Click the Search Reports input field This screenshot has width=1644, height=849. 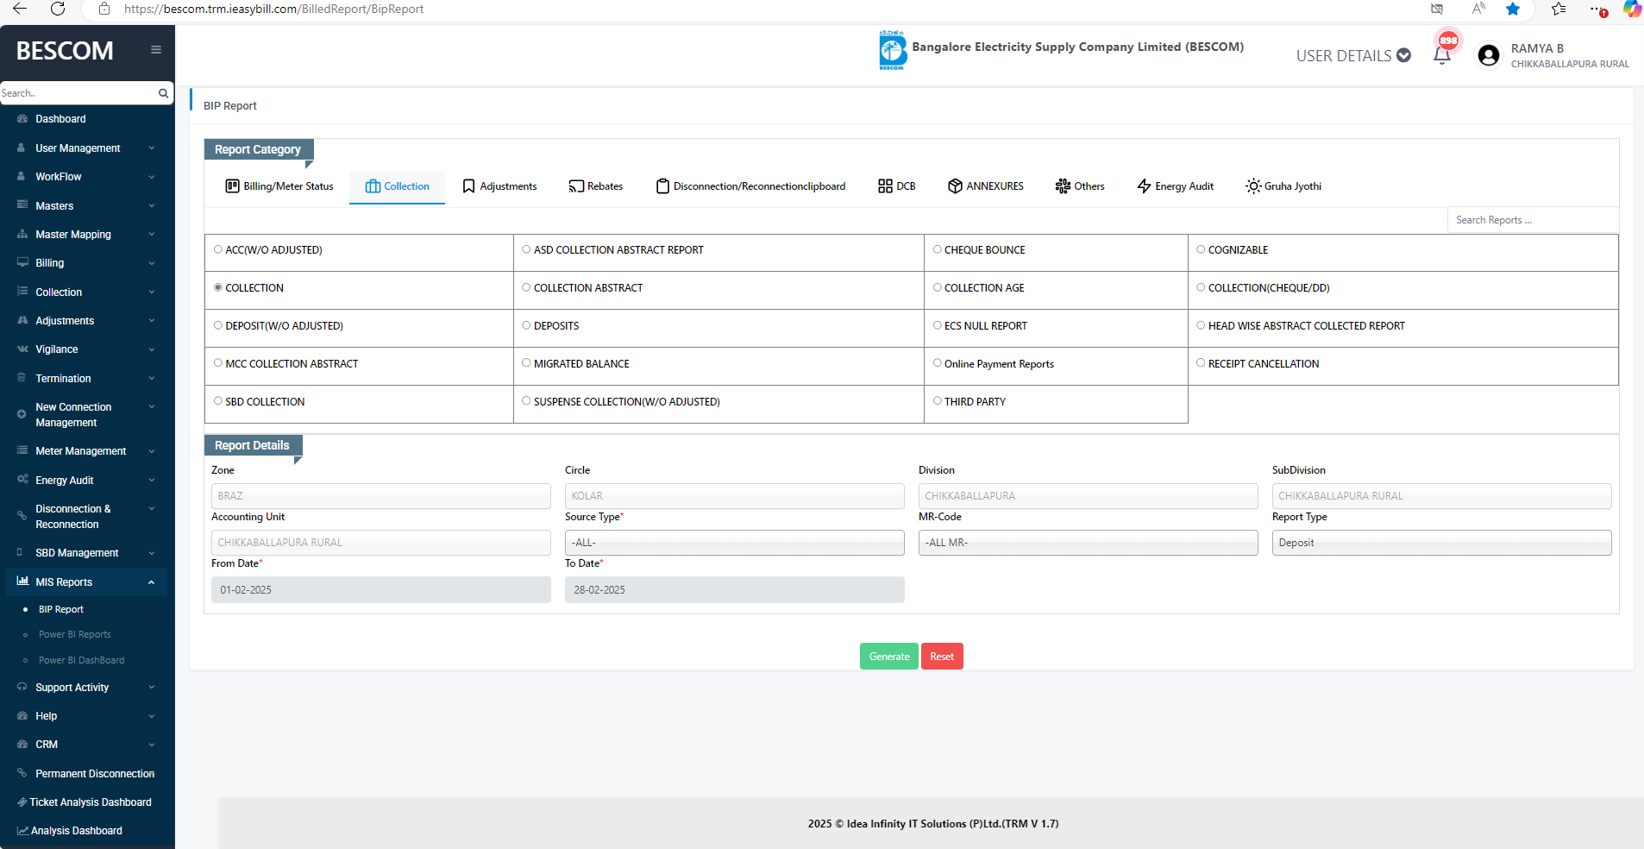pyautogui.click(x=1533, y=220)
